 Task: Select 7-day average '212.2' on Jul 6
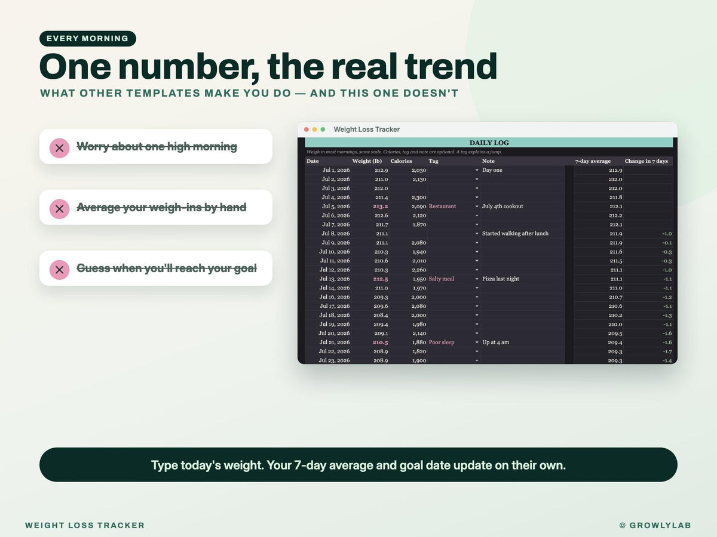(x=599, y=215)
